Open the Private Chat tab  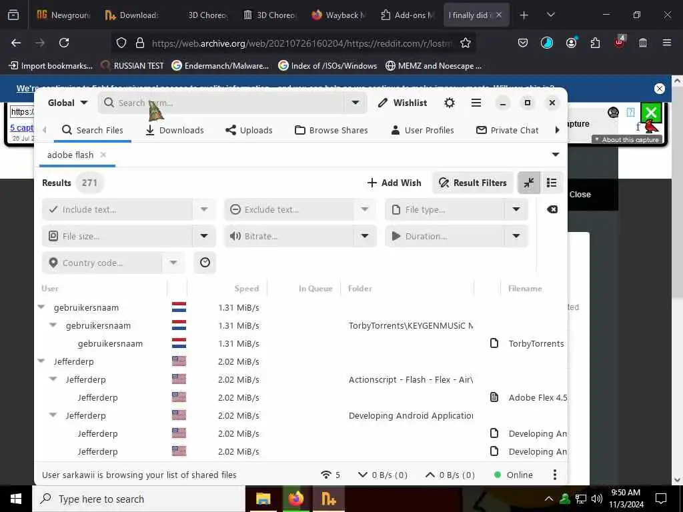508,130
